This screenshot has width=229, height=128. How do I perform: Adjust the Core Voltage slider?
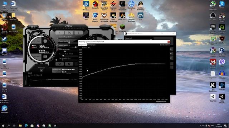pos(68,39)
